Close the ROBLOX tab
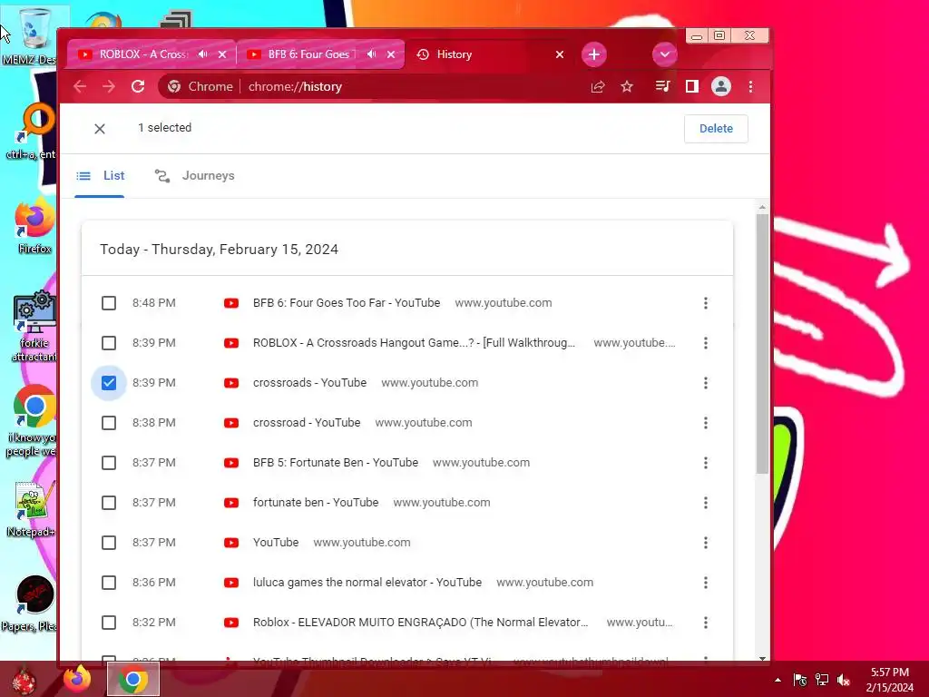The height and width of the screenshot is (697, 929). tap(222, 54)
